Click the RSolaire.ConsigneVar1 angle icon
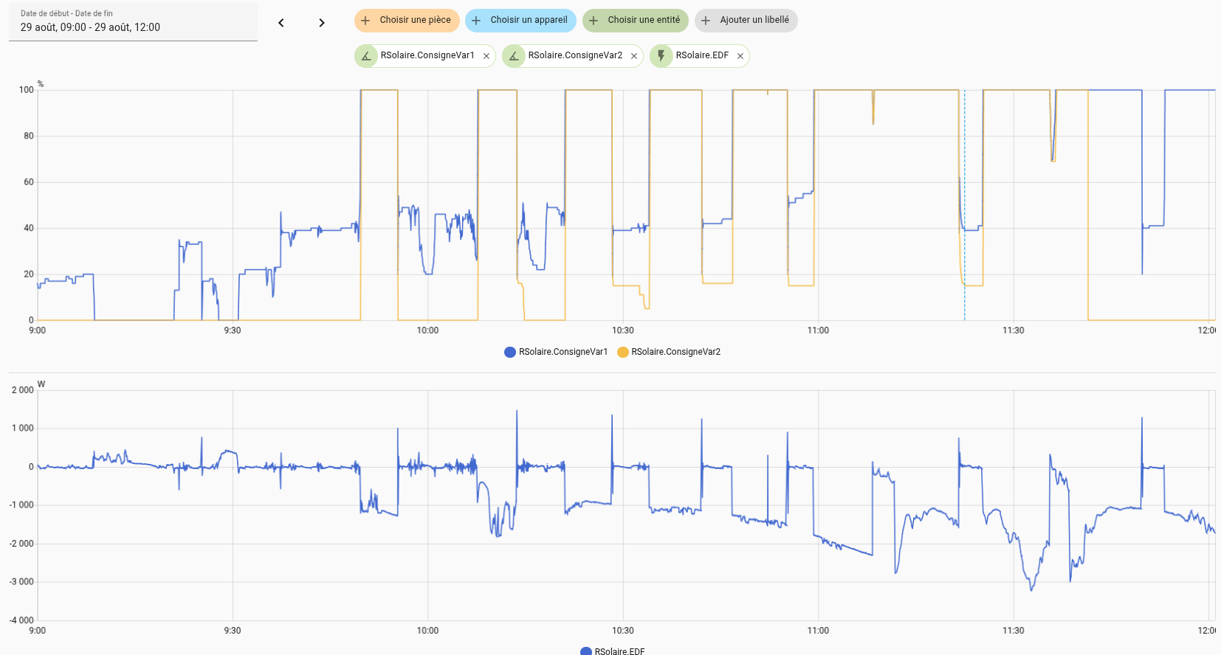The height and width of the screenshot is (655, 1221). point(366,56)
